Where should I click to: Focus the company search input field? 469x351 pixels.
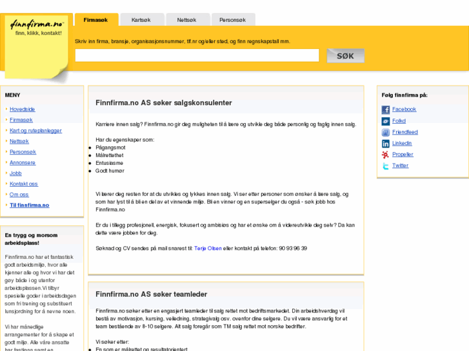tap(197, 55)
